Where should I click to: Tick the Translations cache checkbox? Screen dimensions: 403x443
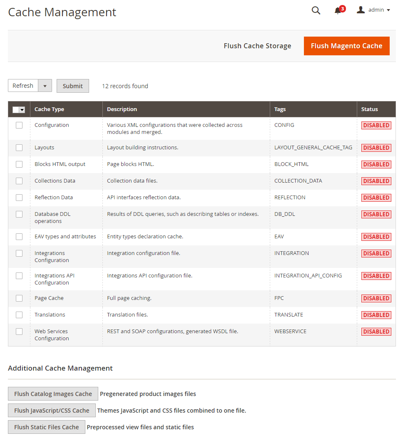tap(19, 315)
